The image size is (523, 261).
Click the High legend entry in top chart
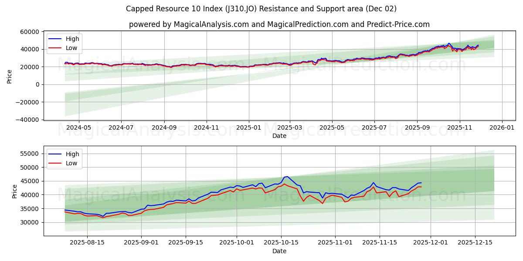pos(71,39)
